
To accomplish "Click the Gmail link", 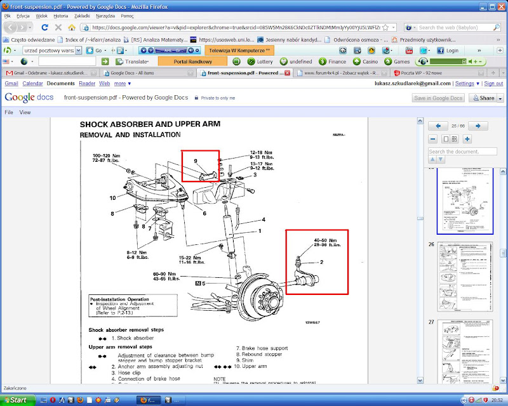I will (x=11, y=84).
